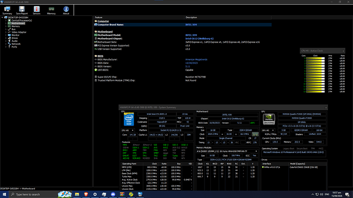The height and width of the screenshot is (198, 353).
Task: Select Video Adapter in the tree
Action: [19, 32]
